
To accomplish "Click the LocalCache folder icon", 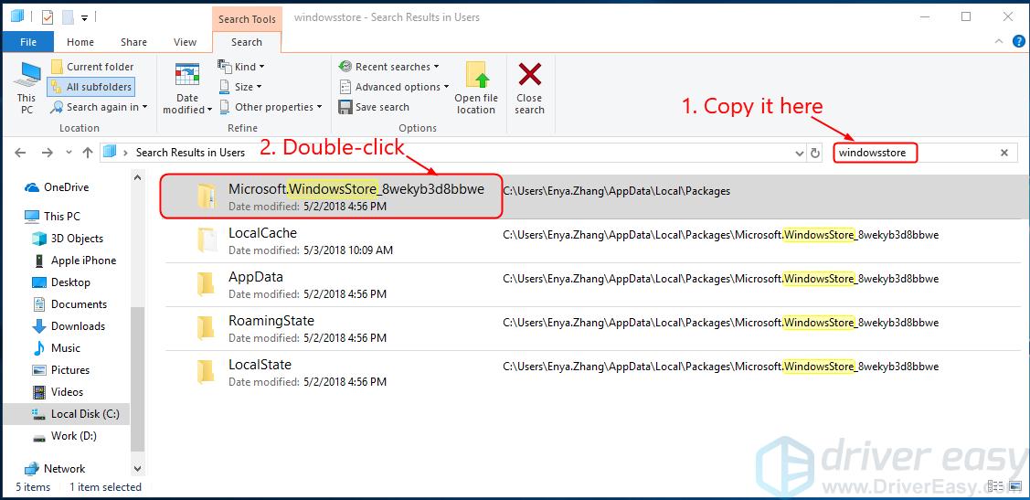I will 207,240.
